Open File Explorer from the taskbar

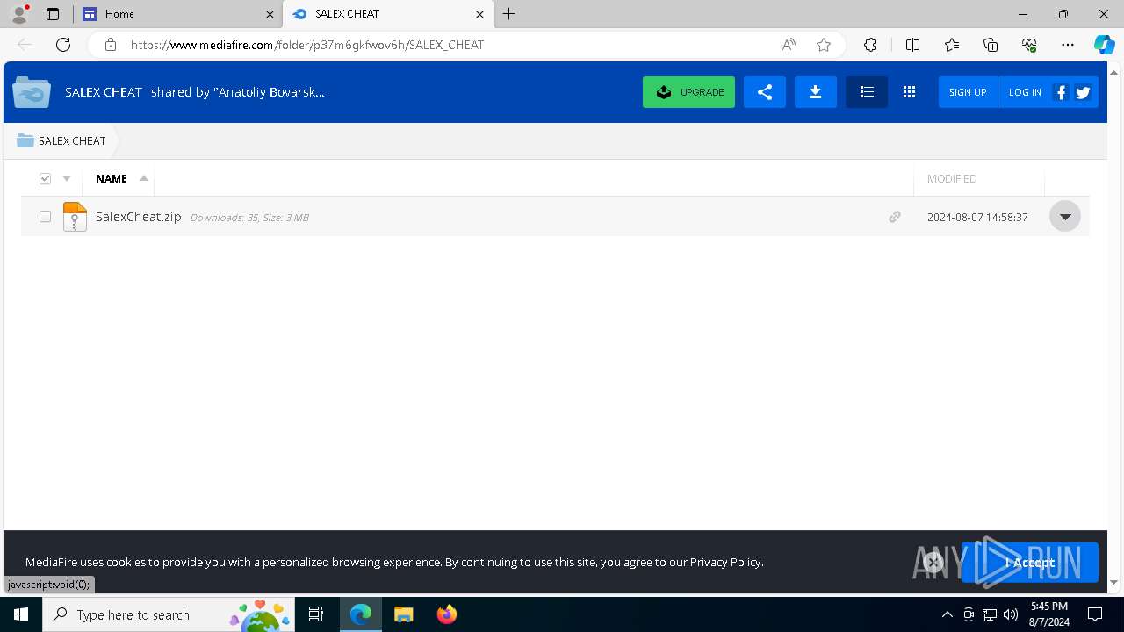coord(403,614)
